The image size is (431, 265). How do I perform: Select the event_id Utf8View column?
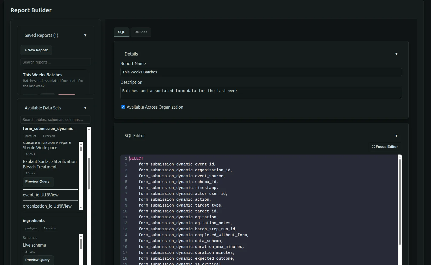(41, 195)
